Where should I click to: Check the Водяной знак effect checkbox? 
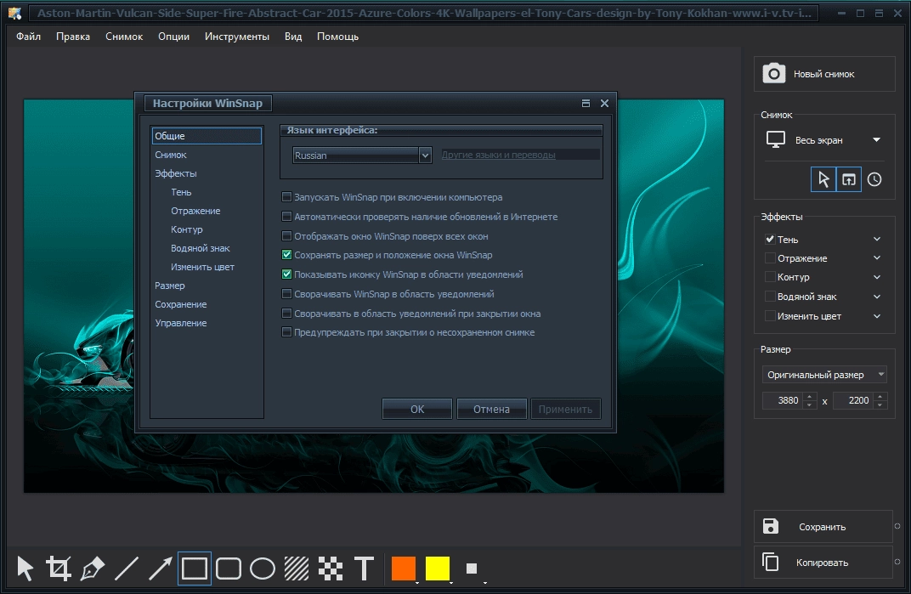coord(770,297)
